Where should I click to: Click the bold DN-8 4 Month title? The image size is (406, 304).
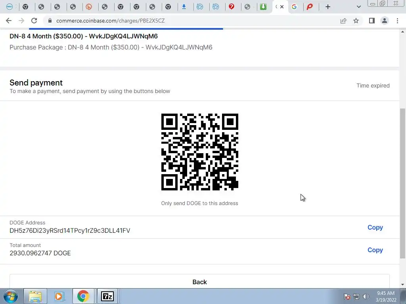[x=84, y=36]
